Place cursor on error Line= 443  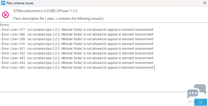pyautogui.click(x=77, y=58)
